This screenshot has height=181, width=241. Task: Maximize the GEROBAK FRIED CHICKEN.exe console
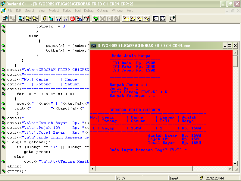230,46
